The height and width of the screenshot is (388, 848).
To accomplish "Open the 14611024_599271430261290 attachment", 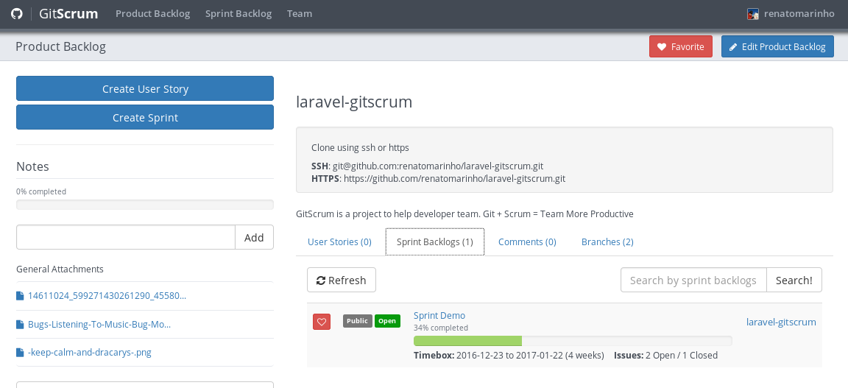I will (x=107, y=296).
